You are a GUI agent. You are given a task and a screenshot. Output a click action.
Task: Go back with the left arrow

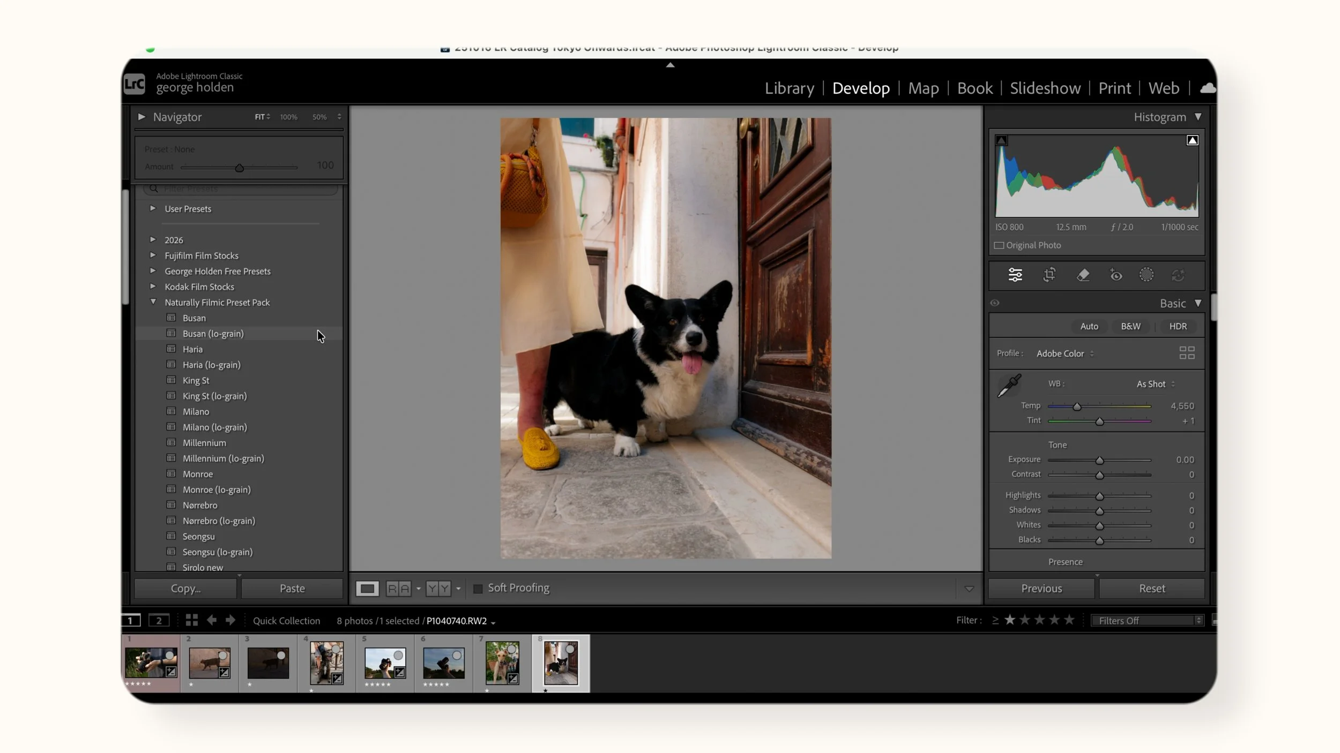(x=212, y=620)
